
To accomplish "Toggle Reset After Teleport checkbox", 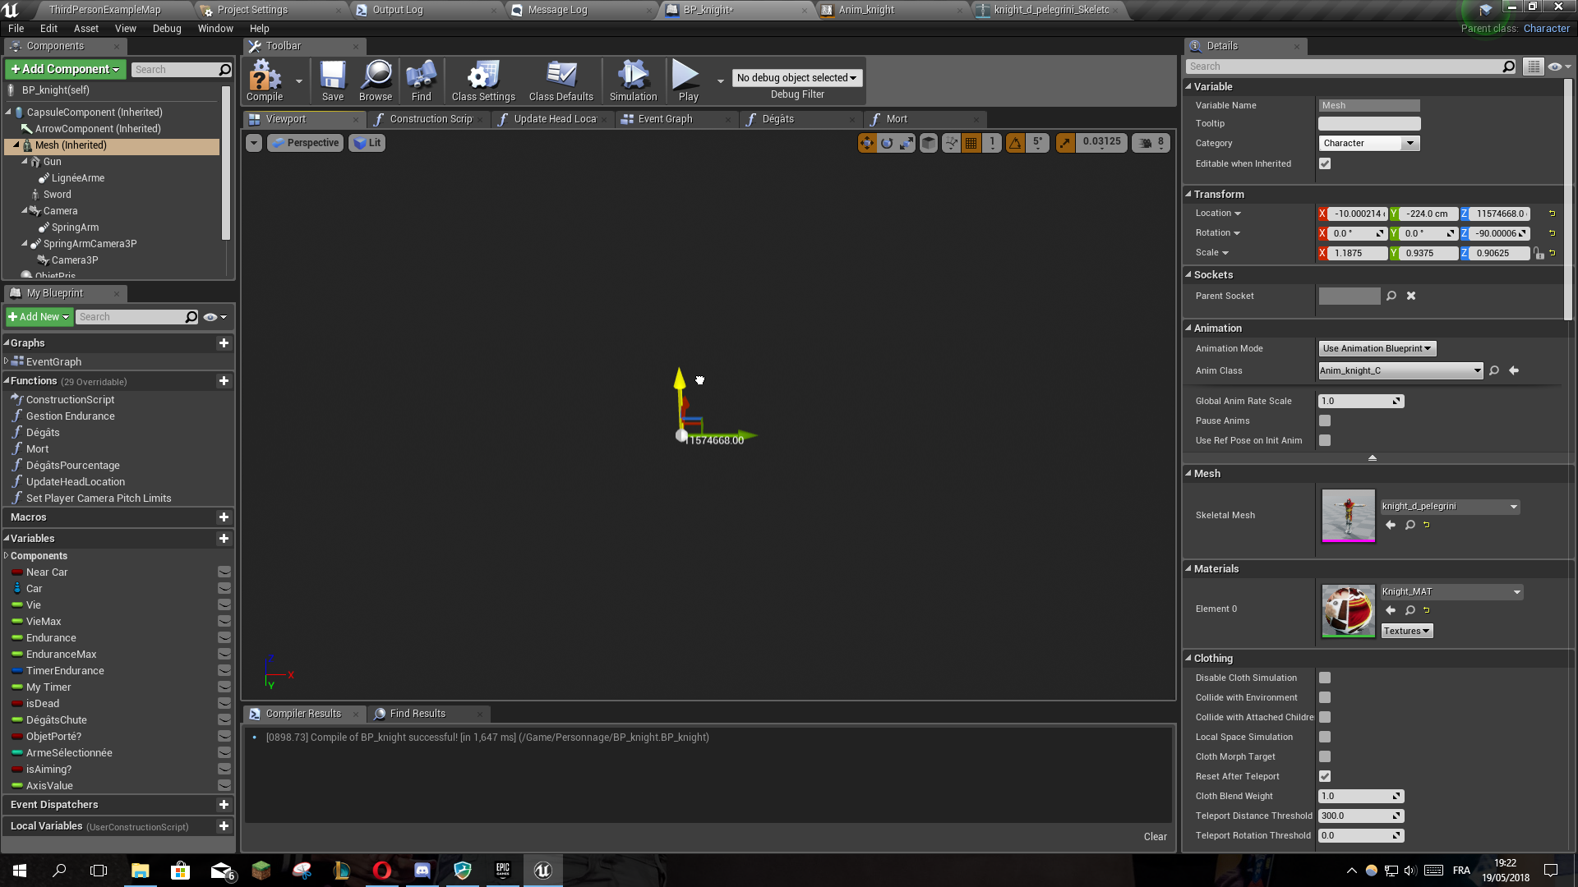I will tap(1325, 777).
